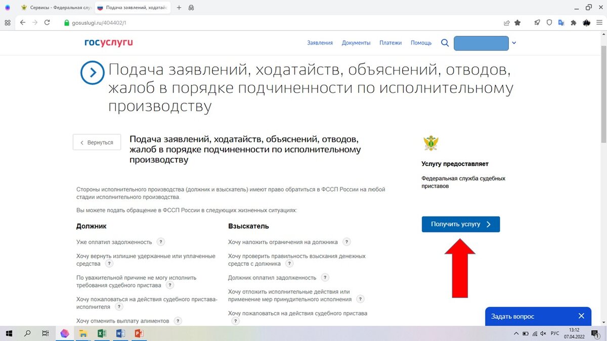The height and width of the screenshot is (341, 607).
Task: Open the Госуслуги site search magnifier
Action: click(445, 43)
